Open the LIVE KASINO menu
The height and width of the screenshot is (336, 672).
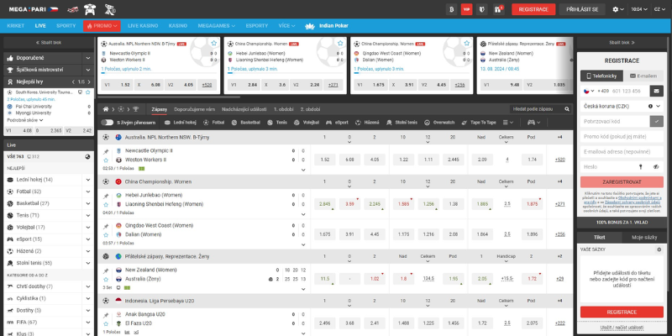click(x=143, y=26)
